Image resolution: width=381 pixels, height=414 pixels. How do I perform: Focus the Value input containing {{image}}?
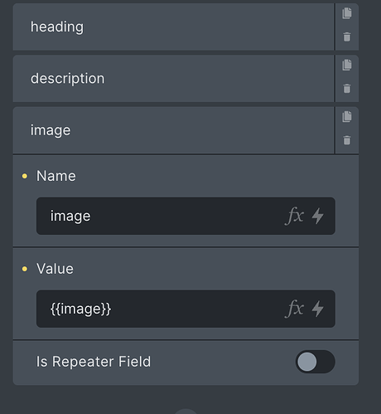point(186,309)
